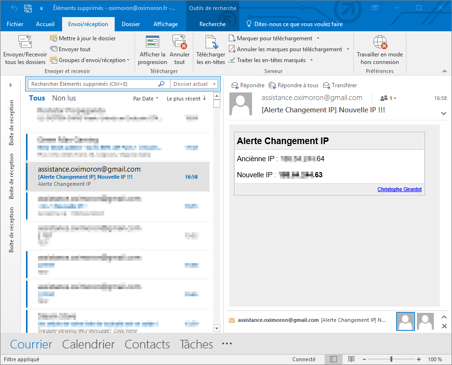Click the 100 % zoom level

pos(434,359)
